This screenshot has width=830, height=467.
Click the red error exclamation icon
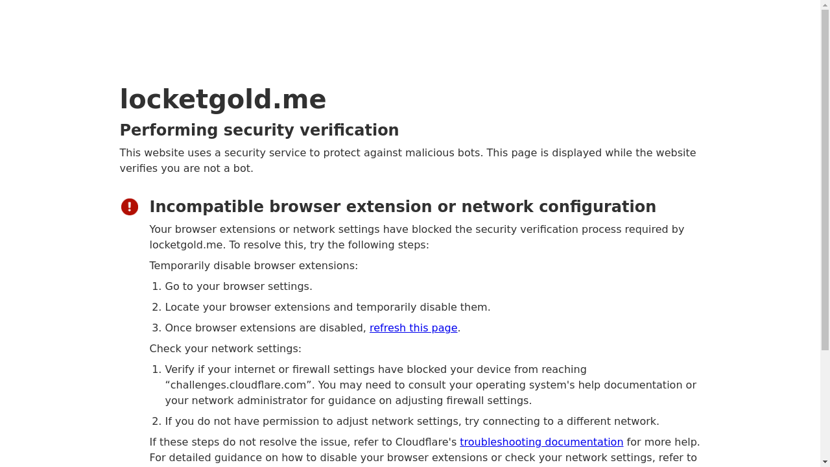130,207
